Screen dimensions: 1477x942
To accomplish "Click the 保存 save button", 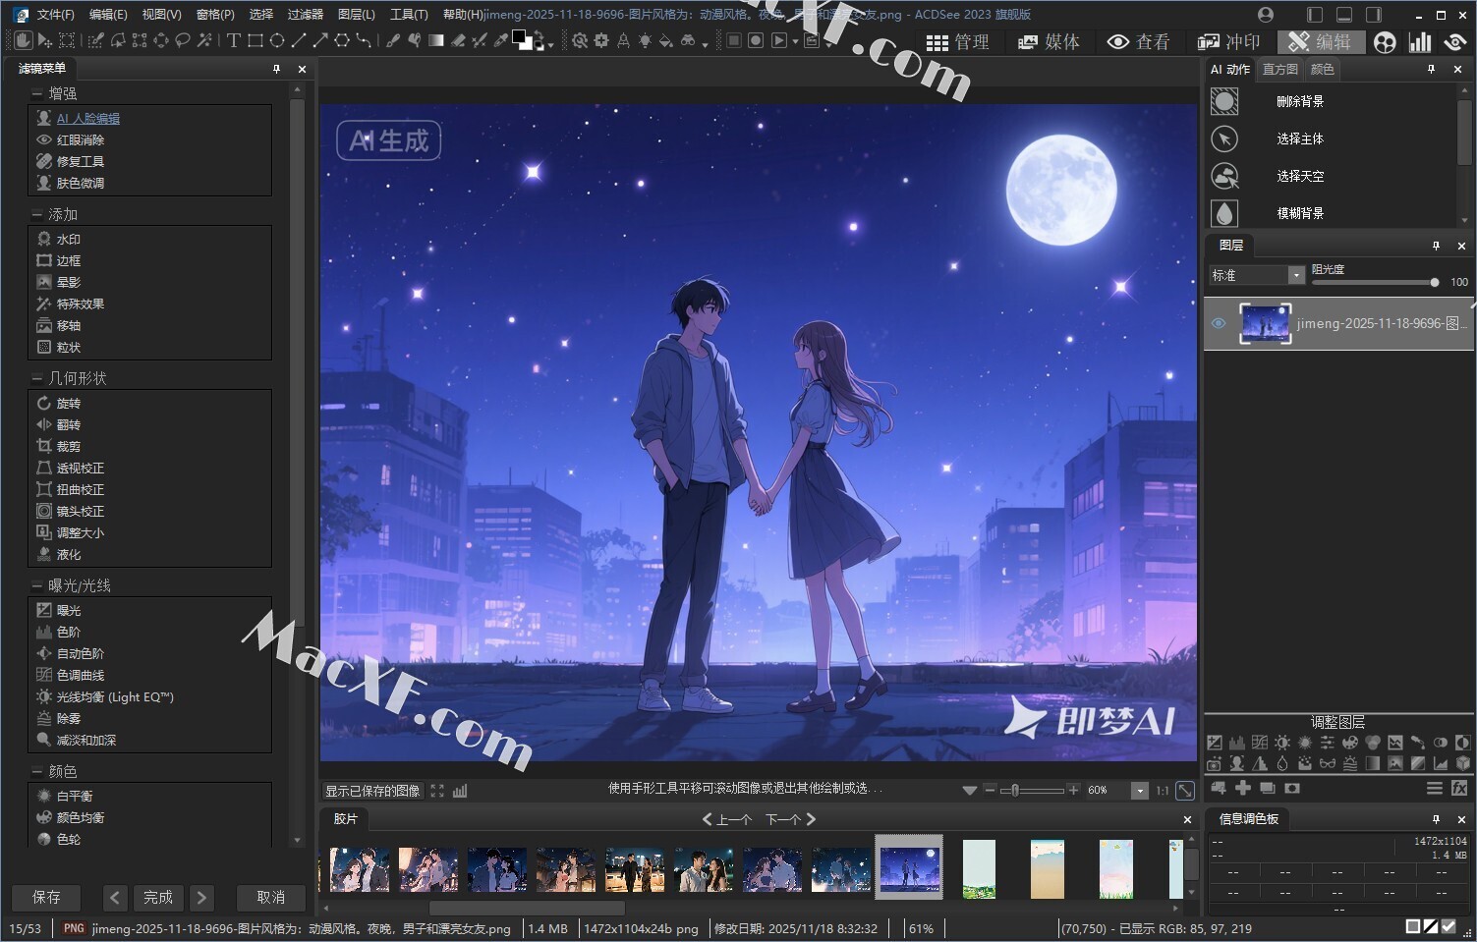I will click(x=46, y=897).
